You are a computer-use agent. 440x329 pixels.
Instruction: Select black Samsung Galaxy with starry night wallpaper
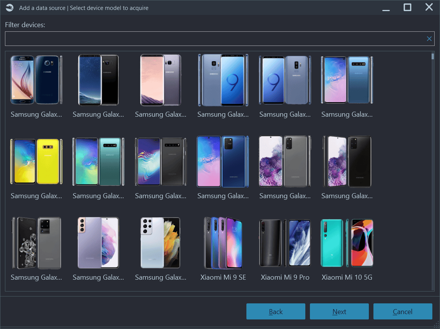(98, 86)
